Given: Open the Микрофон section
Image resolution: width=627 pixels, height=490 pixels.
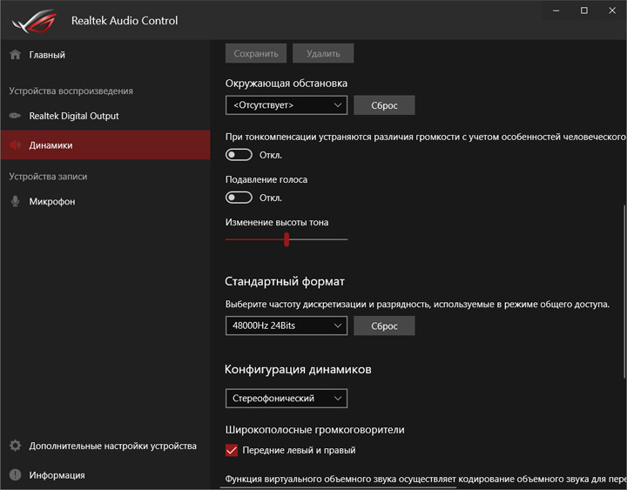Looking at the screenshot, I should point(52,202).
